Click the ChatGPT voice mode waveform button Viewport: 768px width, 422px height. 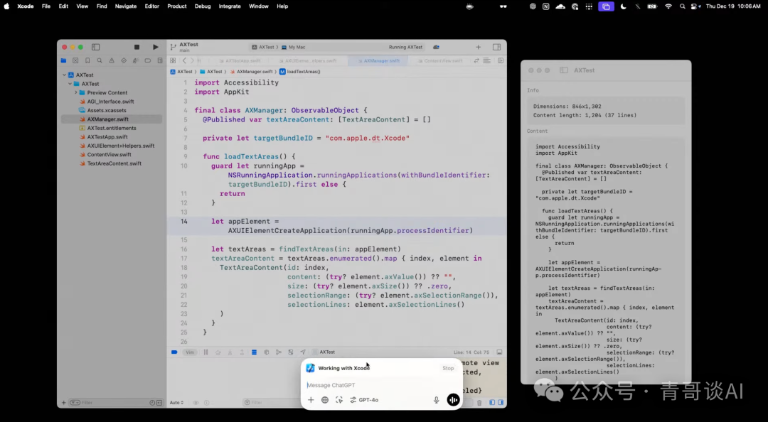453,400
